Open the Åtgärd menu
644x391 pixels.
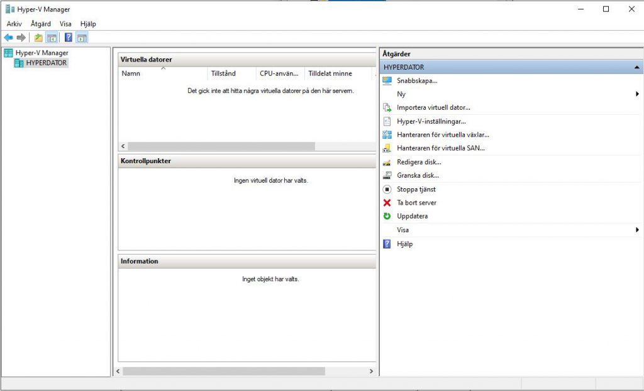[41, 24]
